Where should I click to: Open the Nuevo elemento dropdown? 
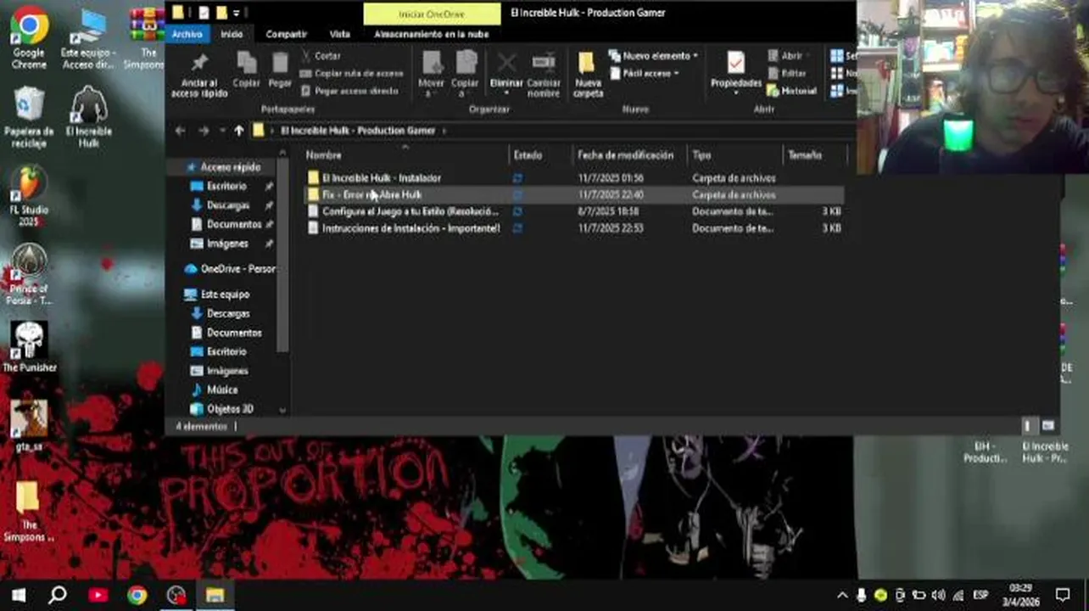point(654,56)
